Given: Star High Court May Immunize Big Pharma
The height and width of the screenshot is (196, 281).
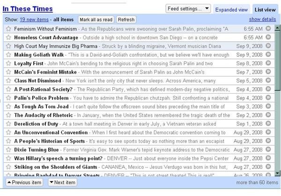Looking at the screenshot, I should coord(8,46).
